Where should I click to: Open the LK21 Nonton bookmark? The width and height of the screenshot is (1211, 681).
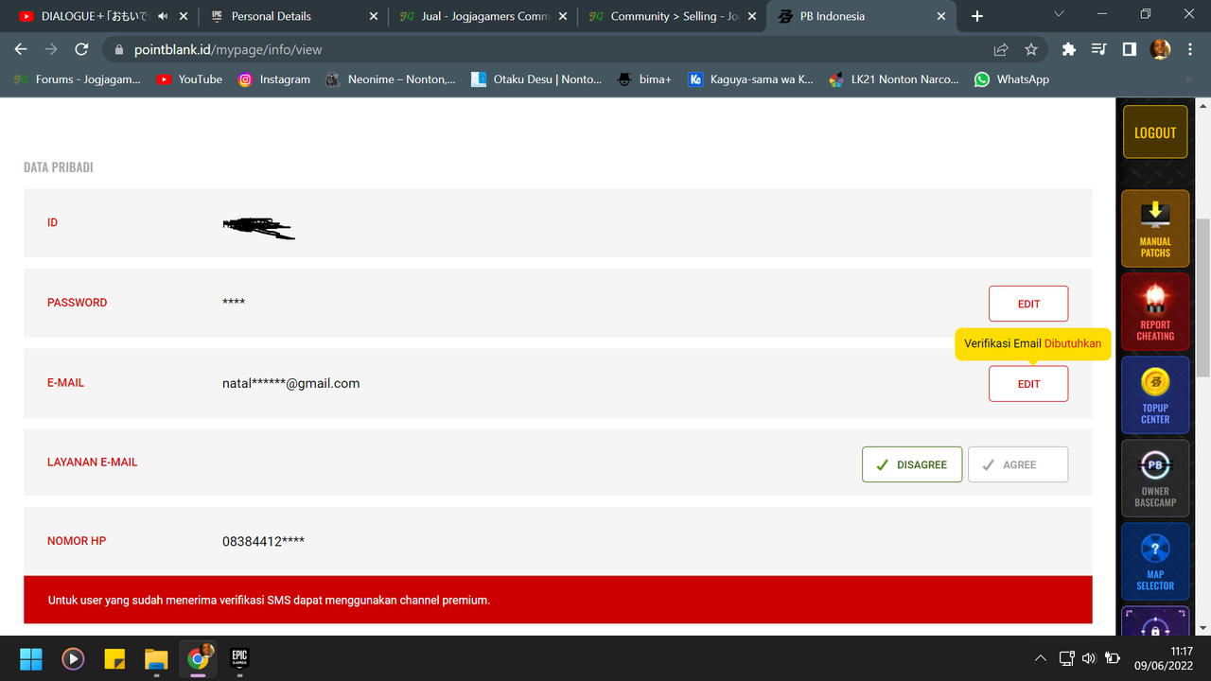pos(894,79)
